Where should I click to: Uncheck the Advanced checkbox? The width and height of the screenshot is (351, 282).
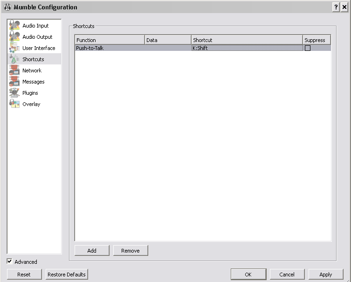[9, 261]
